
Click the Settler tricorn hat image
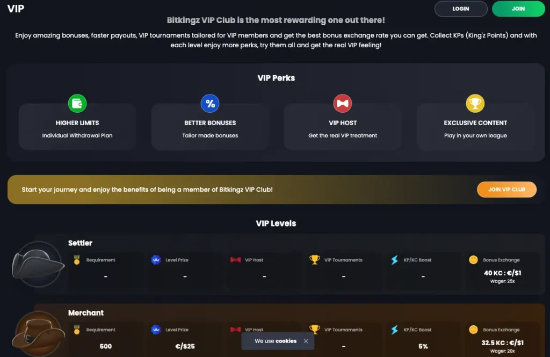38,264
